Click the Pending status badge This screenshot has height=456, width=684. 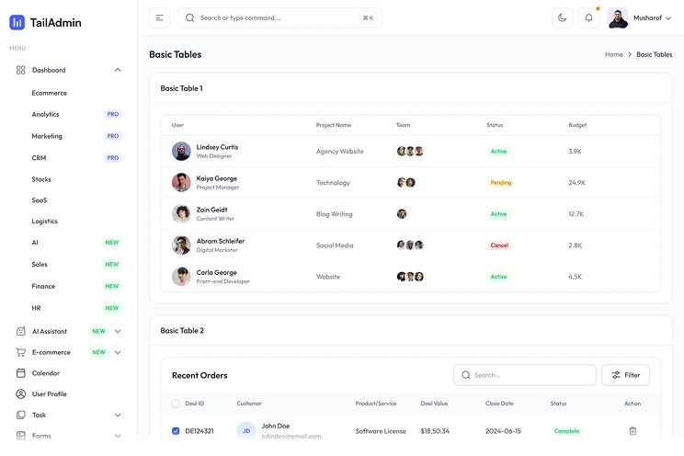point(501,183)
